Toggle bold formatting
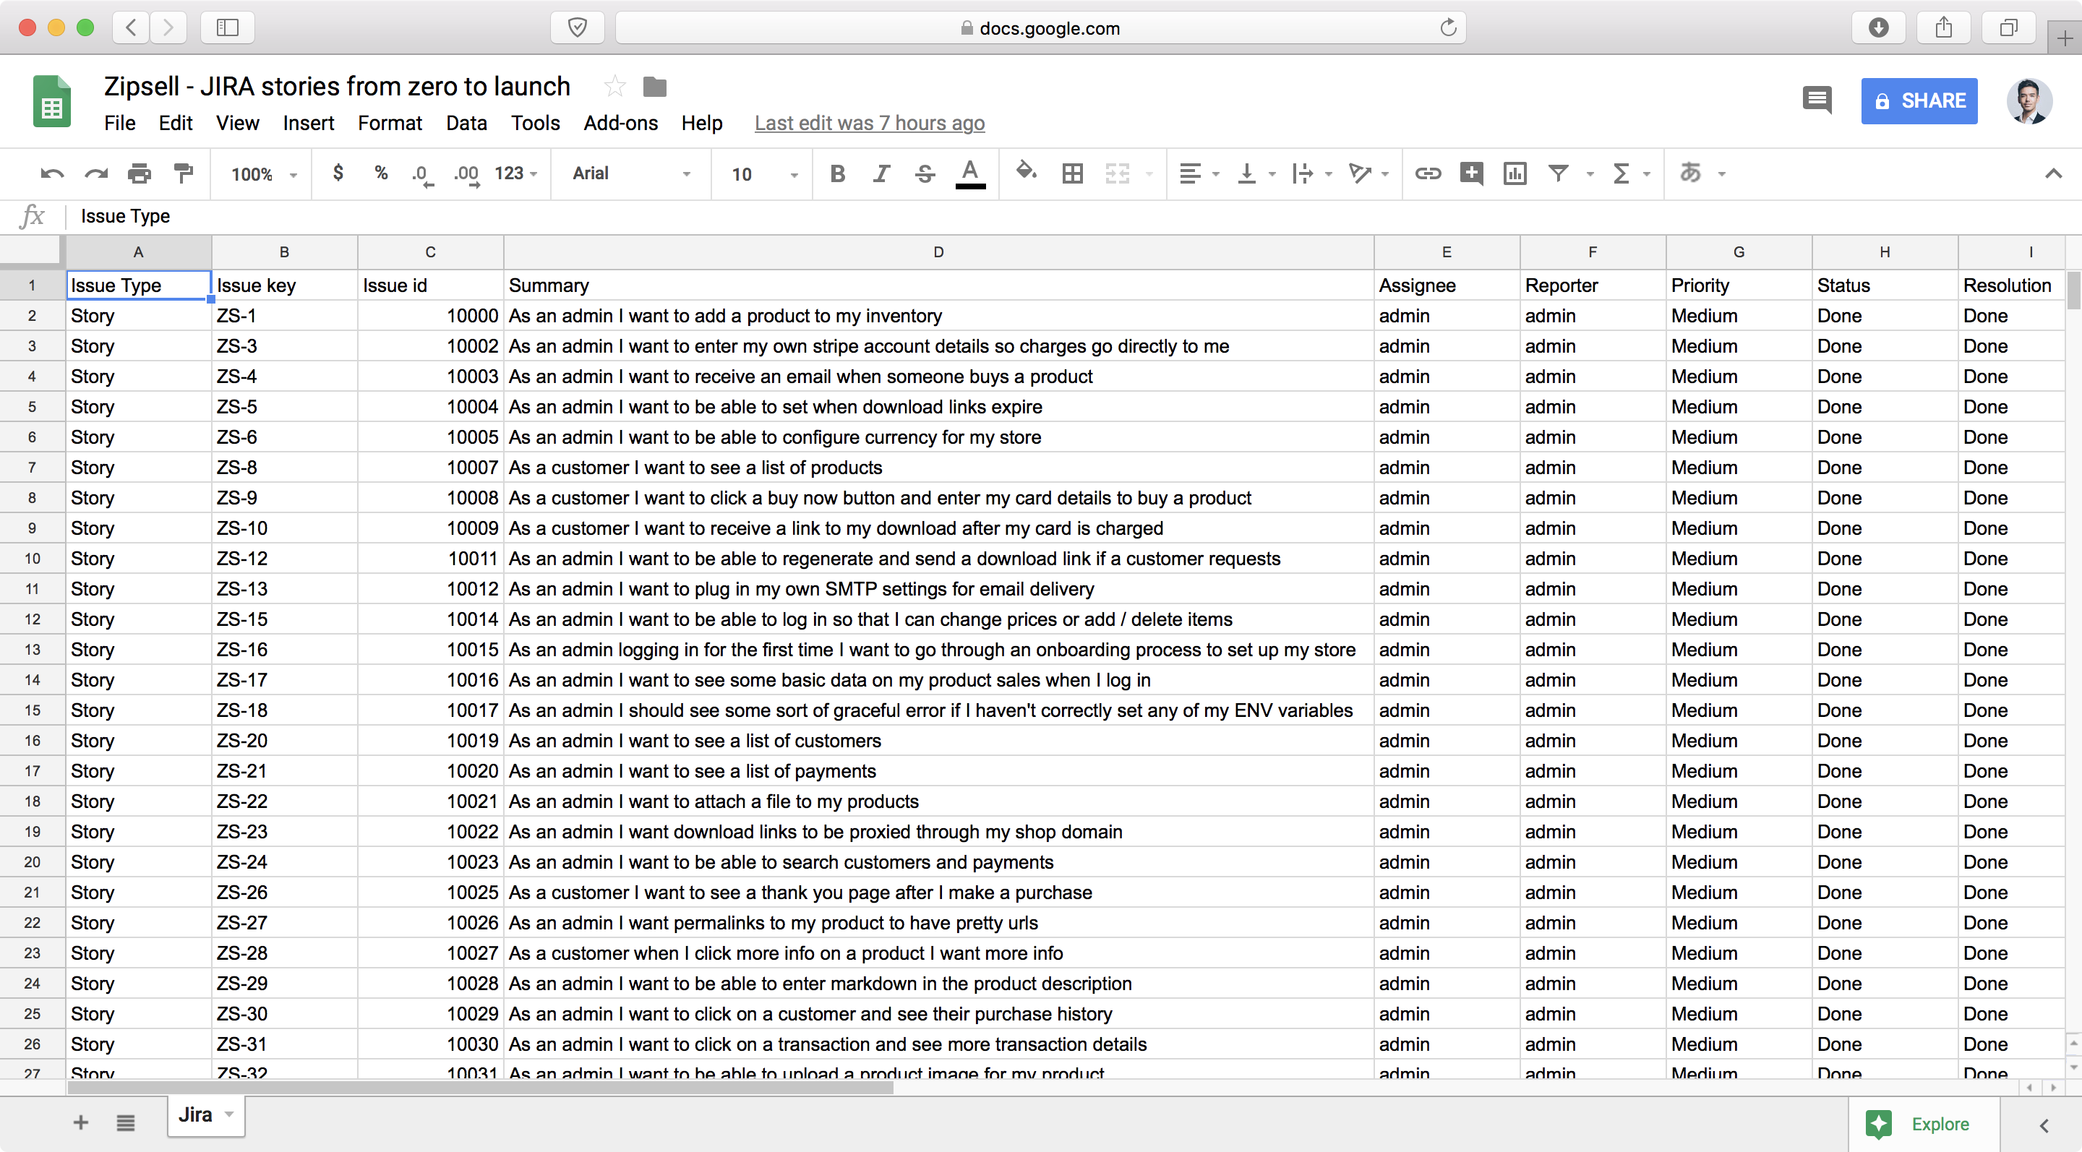 coord(837,173)
